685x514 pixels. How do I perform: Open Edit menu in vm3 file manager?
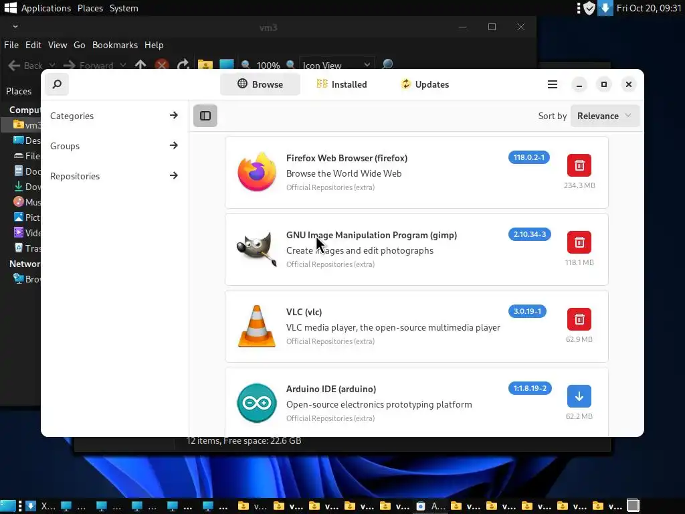click(33, 45)
